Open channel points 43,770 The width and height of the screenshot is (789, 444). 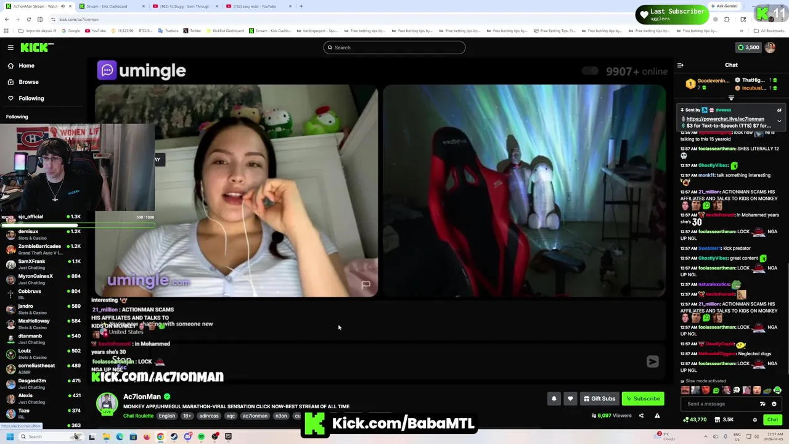click(695, 420)
